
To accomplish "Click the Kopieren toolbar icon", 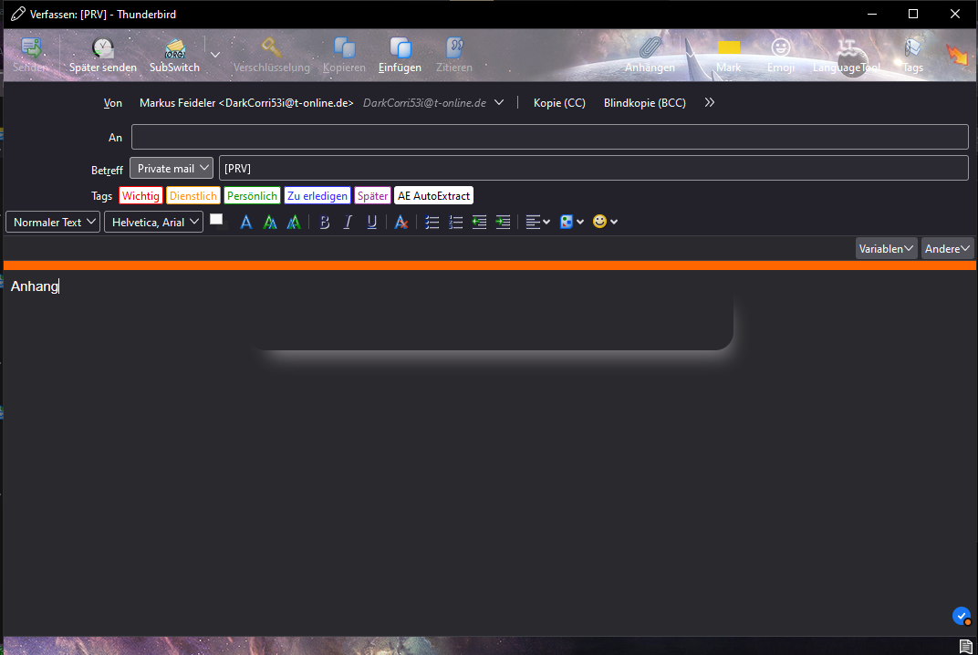I will 344,48.
